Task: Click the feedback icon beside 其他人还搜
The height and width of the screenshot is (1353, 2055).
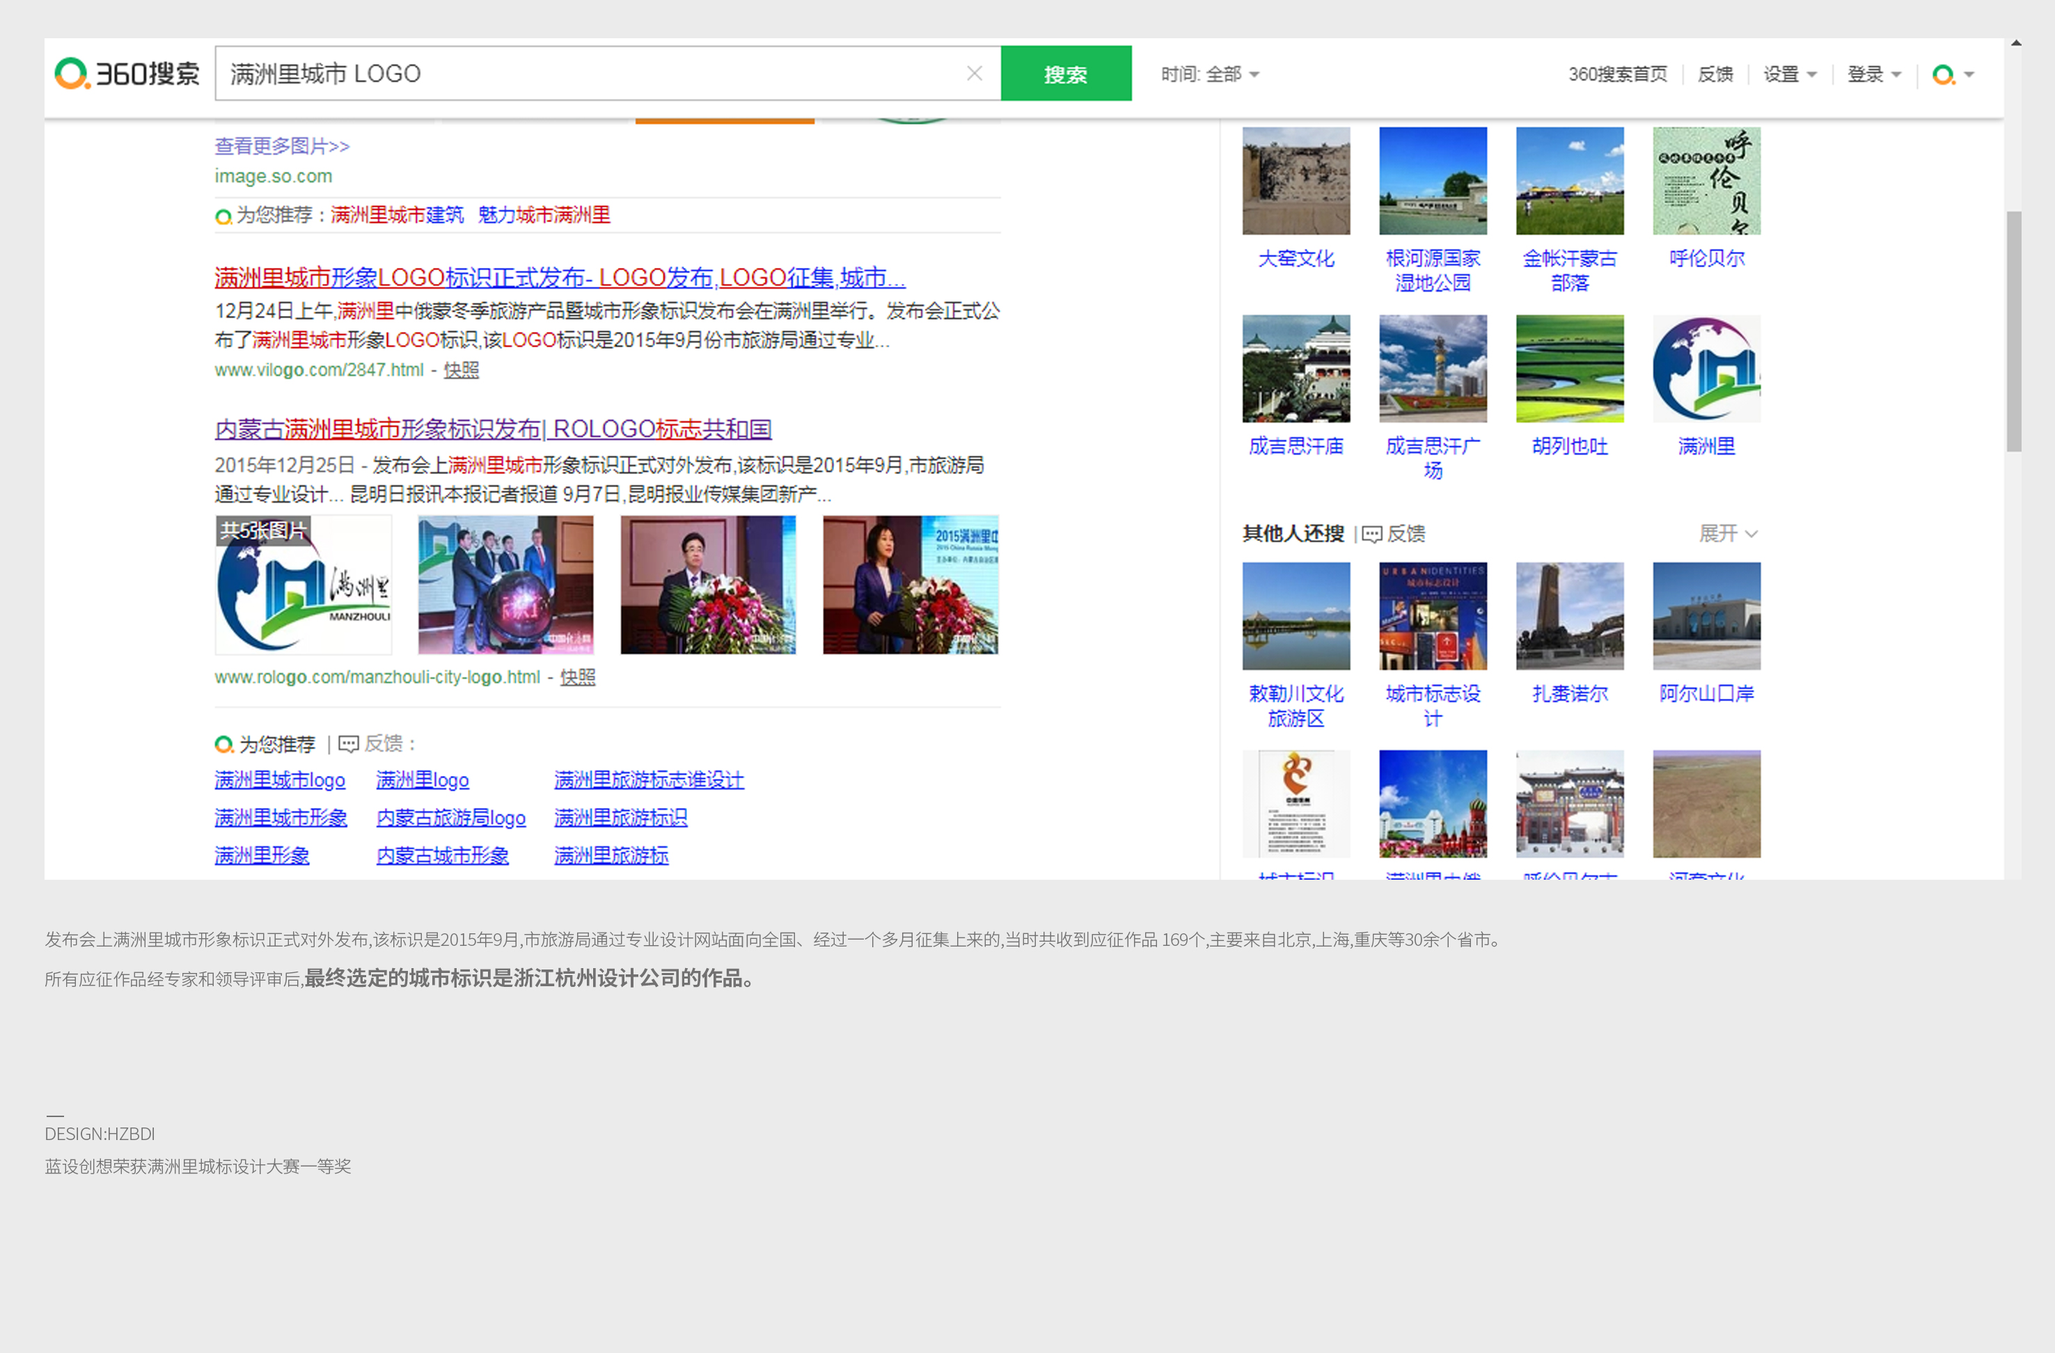Action: coord(1372,534)
